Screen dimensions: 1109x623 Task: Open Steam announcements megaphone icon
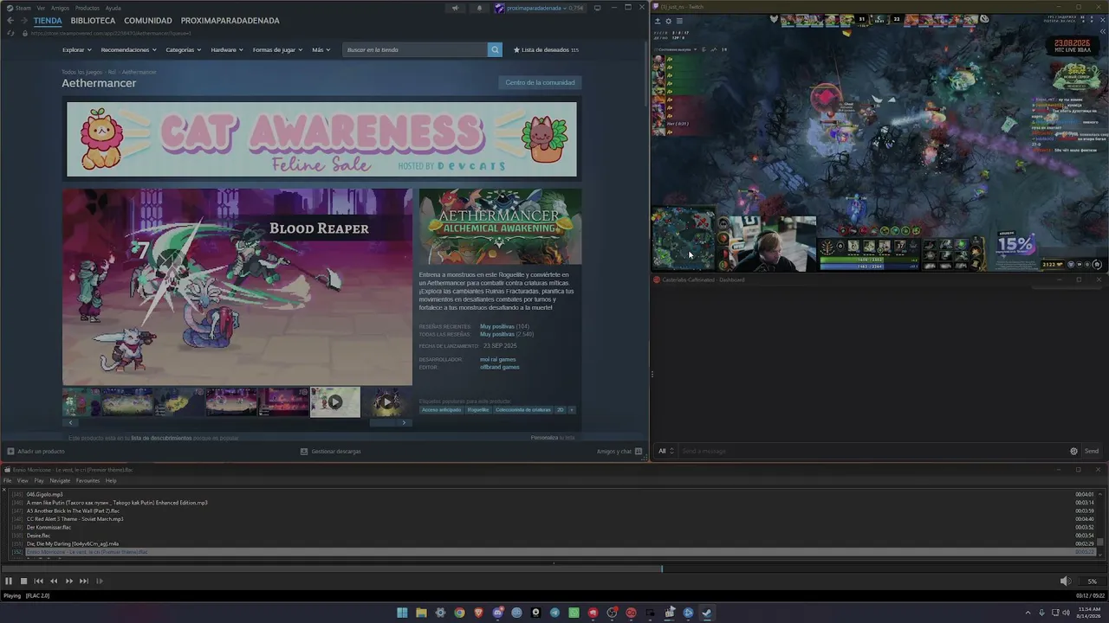pos(455,8)
